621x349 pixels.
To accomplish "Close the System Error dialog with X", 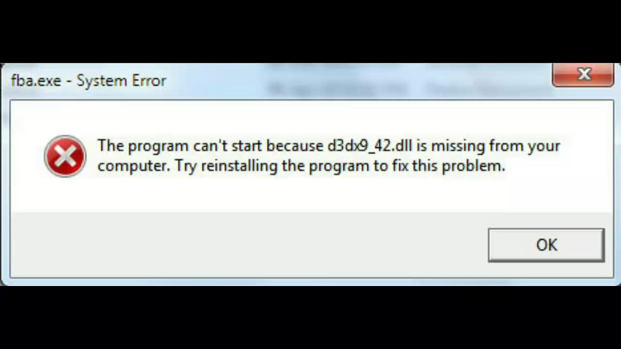I will (583, 75).
